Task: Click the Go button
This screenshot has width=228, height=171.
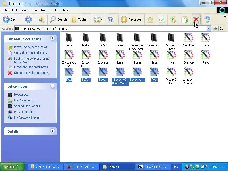Action: click(x=218, y=28)
